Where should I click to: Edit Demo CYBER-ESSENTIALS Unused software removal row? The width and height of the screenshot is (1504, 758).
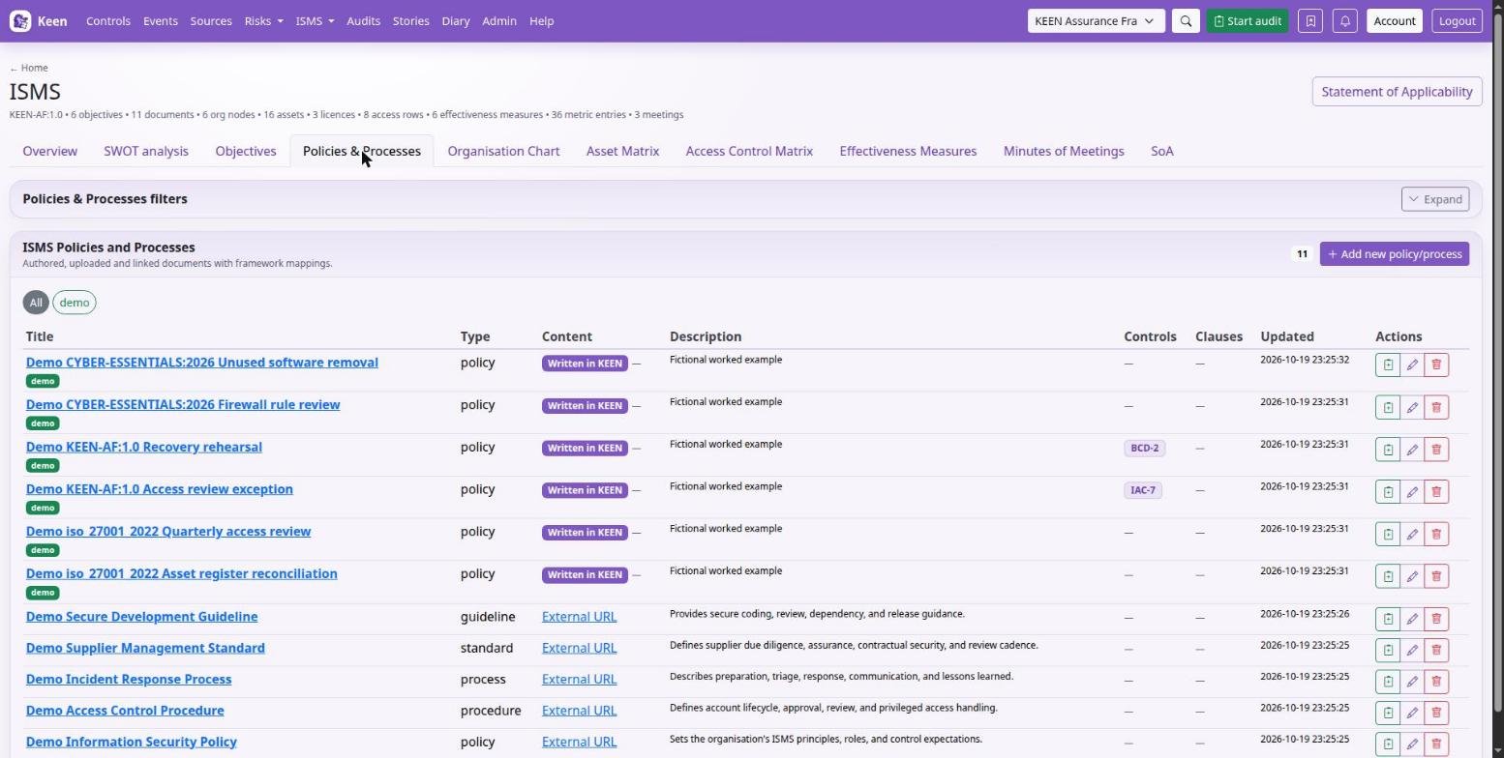pos(1412,364)
